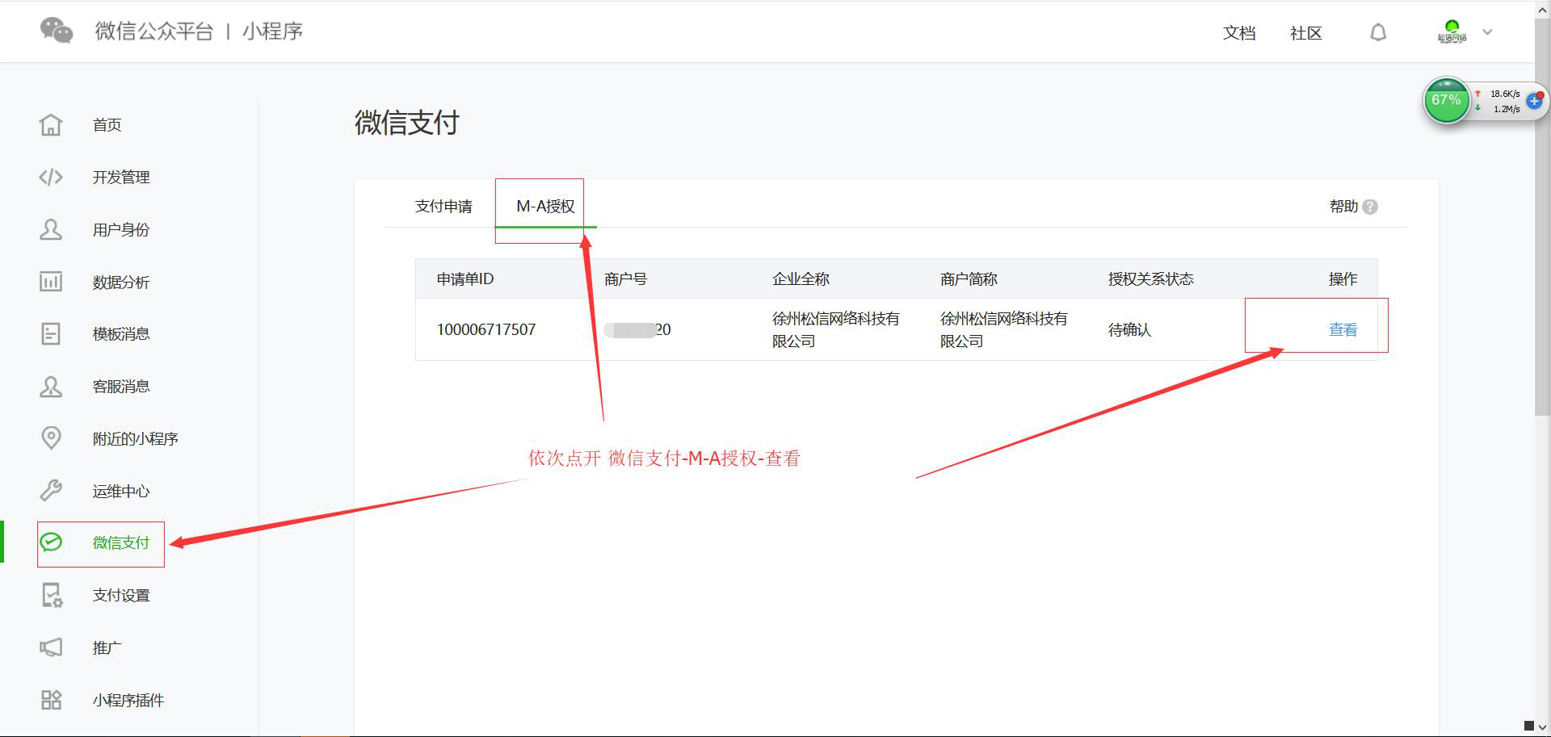
Task: Click the 申请单ID column header
Action: pos(465,278)
